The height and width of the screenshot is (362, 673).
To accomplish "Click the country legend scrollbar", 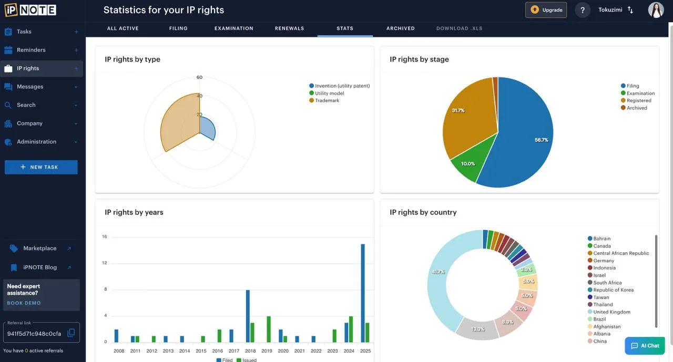I will point(656,281).
